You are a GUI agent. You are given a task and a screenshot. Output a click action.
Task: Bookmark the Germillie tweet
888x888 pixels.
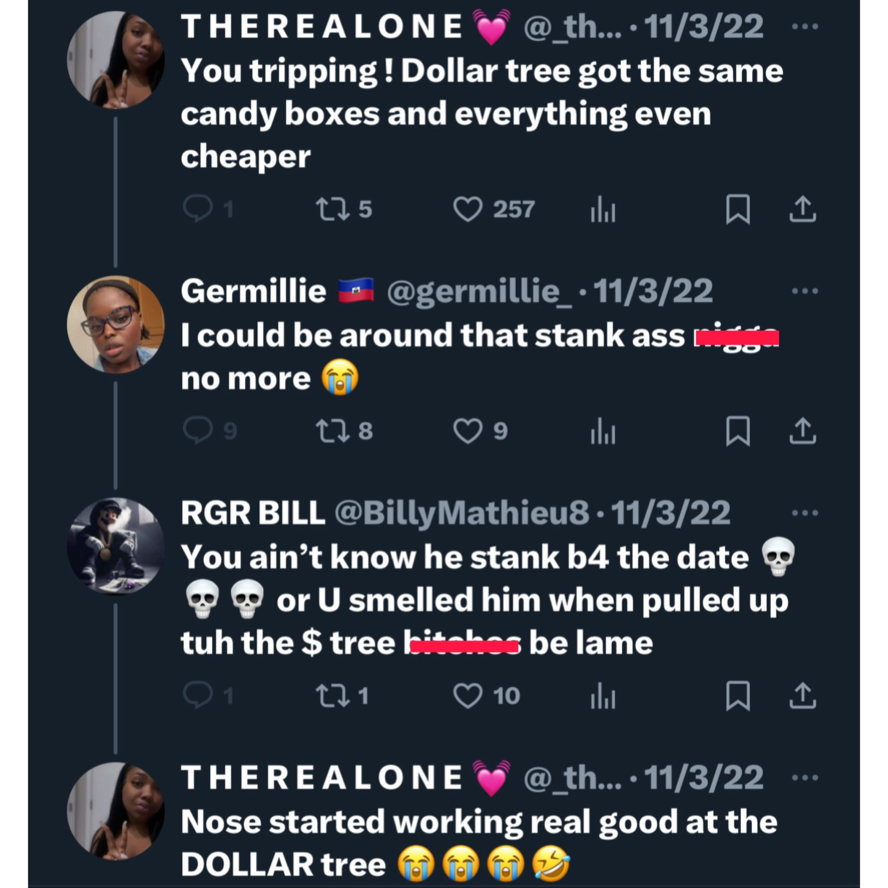[x=737, y=431]
